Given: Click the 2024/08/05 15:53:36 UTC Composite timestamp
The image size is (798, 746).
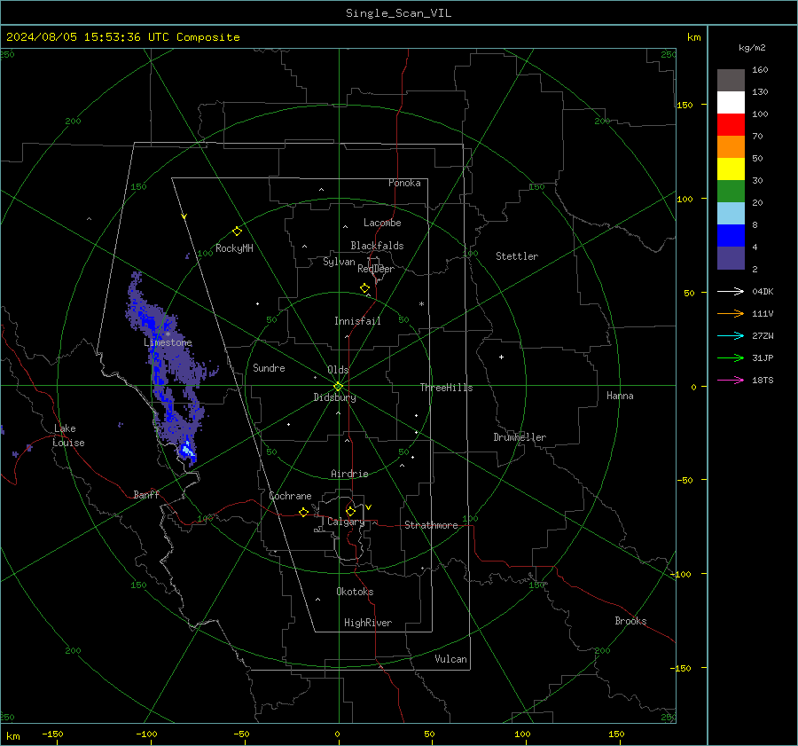Looking at the screenshot, I should tap(122, 37).
